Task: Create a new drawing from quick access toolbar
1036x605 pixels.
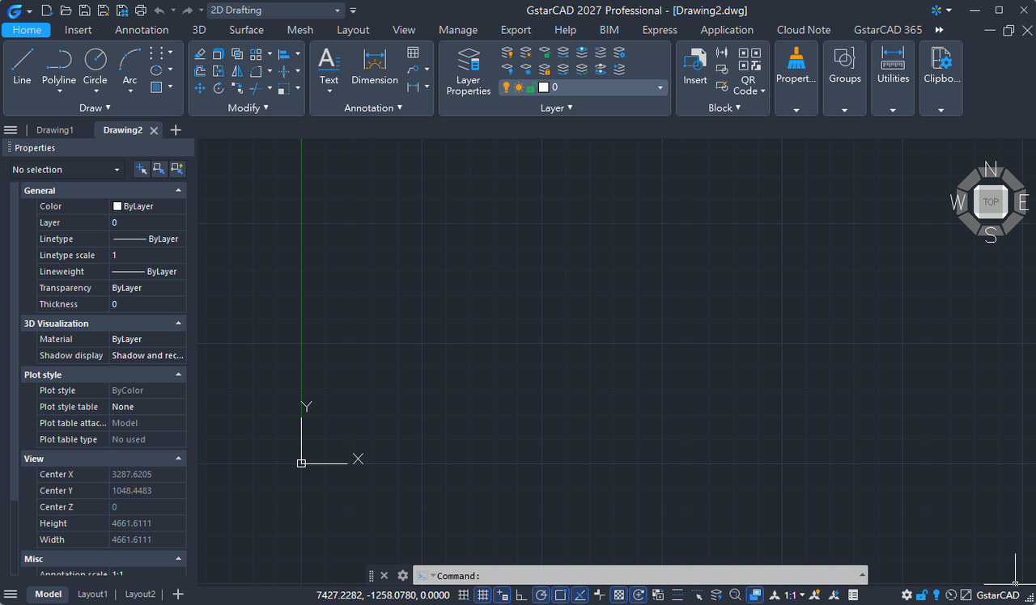Action: click(x=47, y=11)
